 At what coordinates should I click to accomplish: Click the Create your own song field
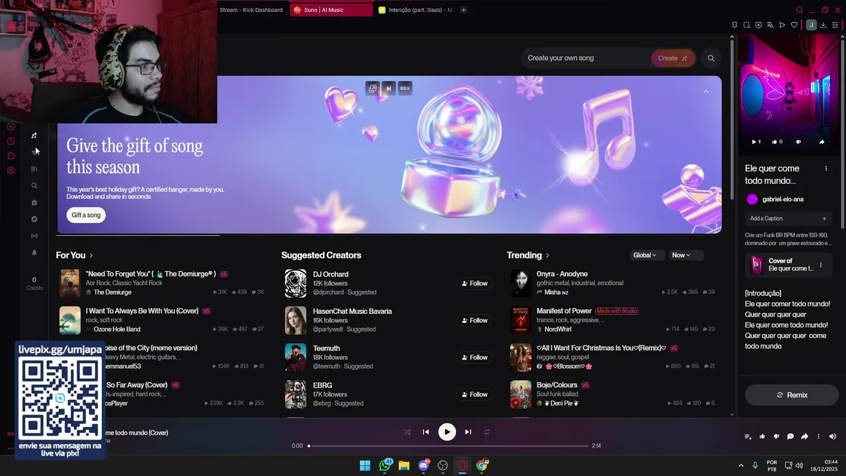[585, 58]
